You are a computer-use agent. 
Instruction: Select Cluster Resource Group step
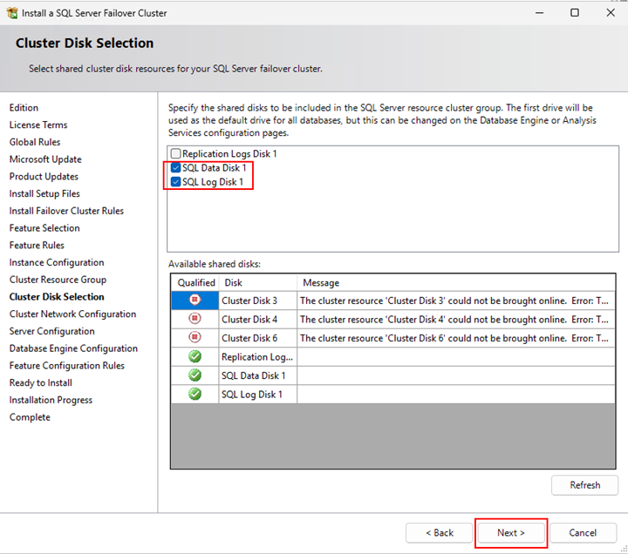click(x=58, y=280)
